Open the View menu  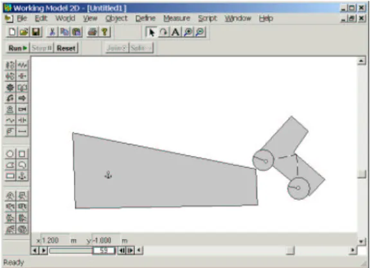90,19
